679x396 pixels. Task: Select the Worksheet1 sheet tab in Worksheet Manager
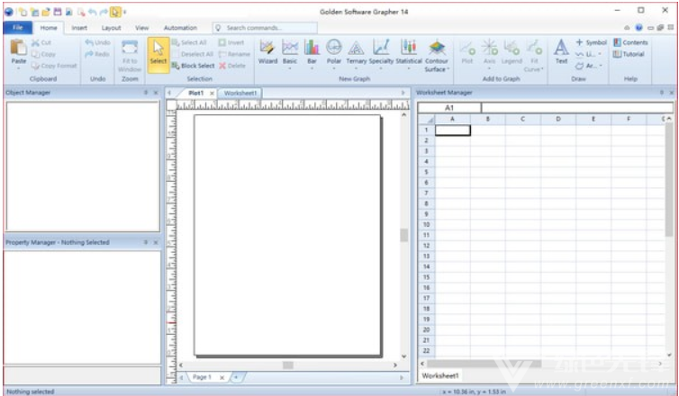[x=440, y=375]
